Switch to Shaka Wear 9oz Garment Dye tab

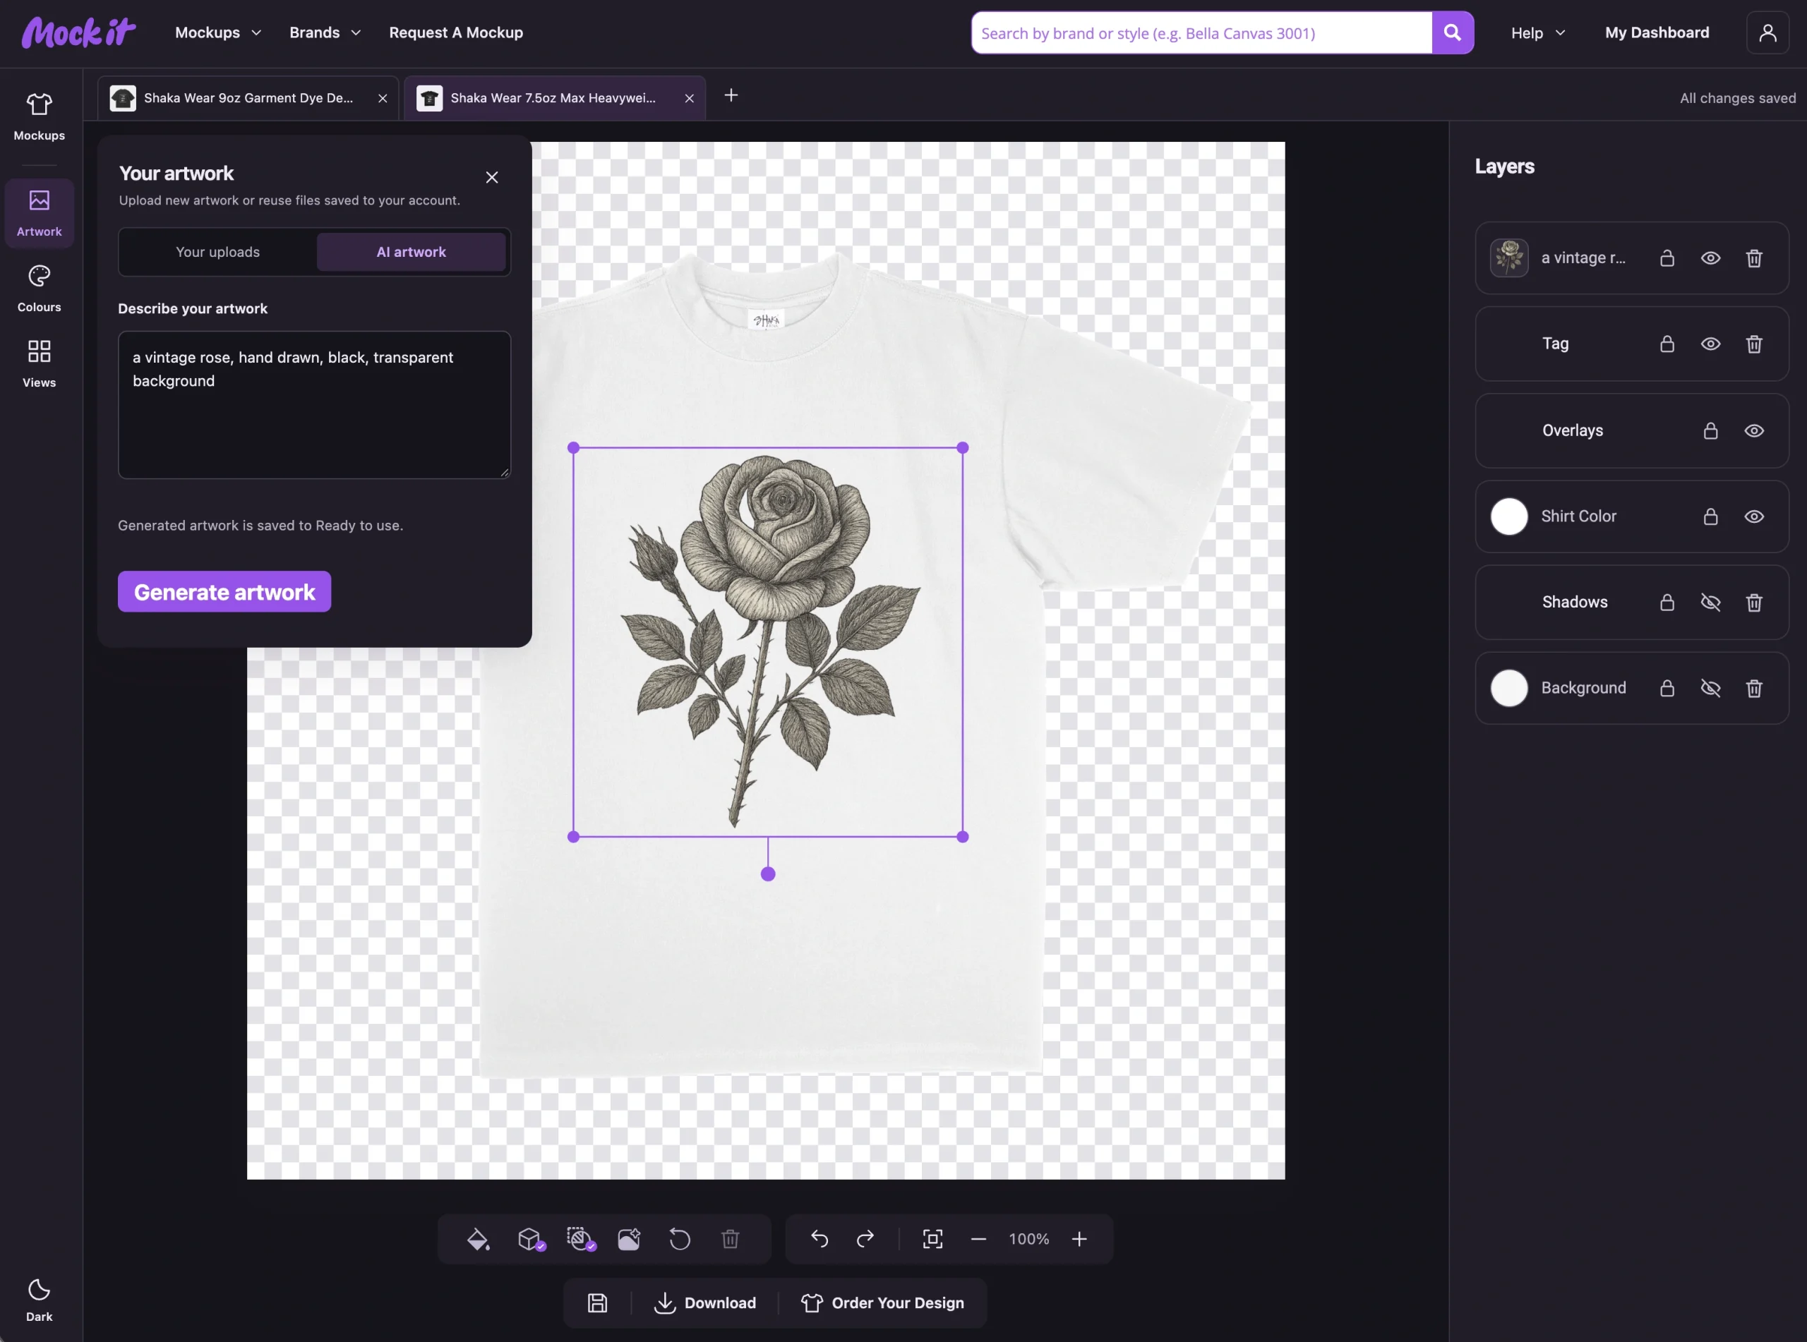(x=248, y=97)
